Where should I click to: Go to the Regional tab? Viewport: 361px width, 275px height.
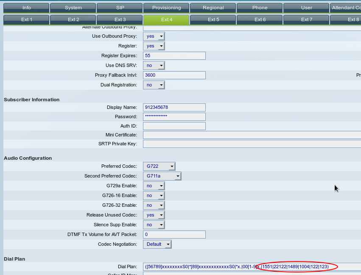coord(213,8)
